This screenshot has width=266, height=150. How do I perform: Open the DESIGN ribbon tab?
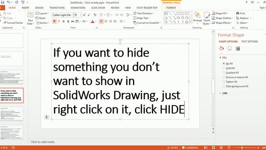[39, 8]
